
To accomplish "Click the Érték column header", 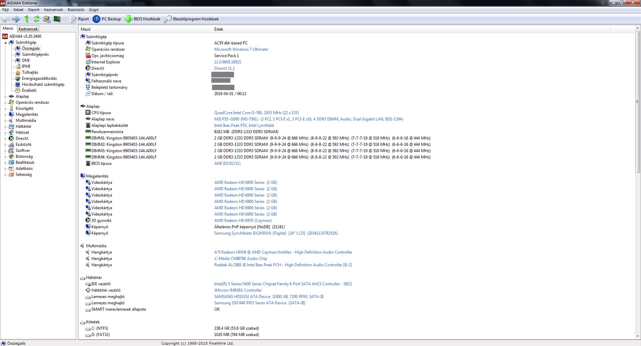I will point(411,29).
